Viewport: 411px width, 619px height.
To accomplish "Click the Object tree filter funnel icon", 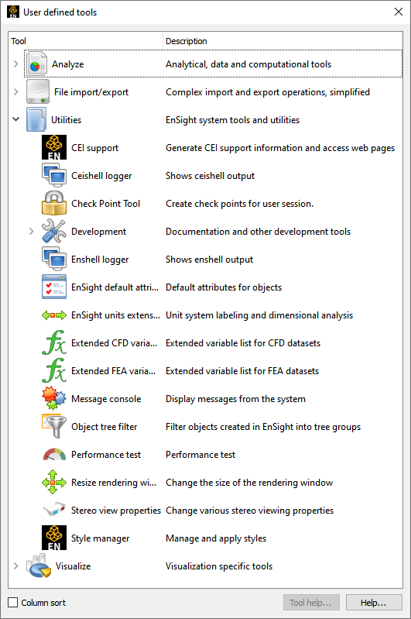I will coord(54,426).
